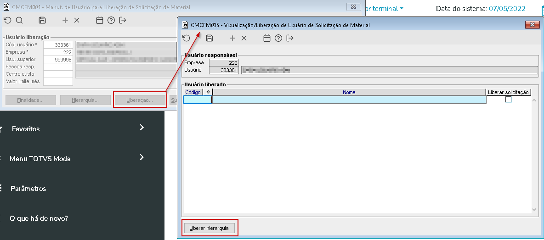Open calendar icon in CMCFM004 toolbar
Image resolution: width=544 pixels, height=240 pixels.
100,21
